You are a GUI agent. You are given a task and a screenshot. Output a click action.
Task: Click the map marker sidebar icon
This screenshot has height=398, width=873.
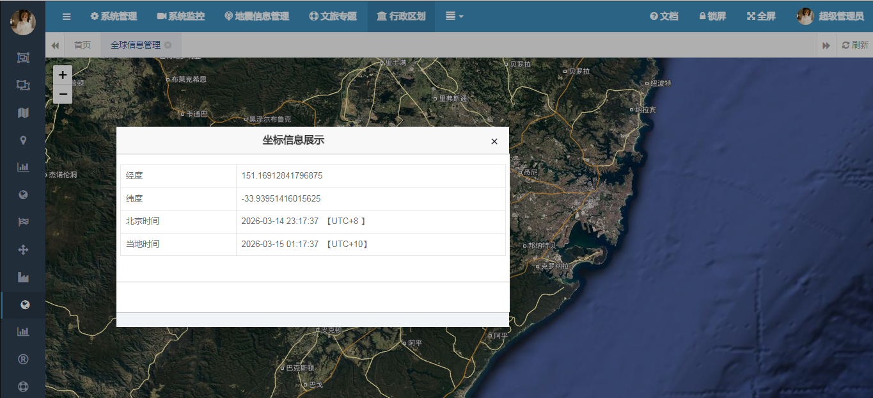click(x=23, y=140)
